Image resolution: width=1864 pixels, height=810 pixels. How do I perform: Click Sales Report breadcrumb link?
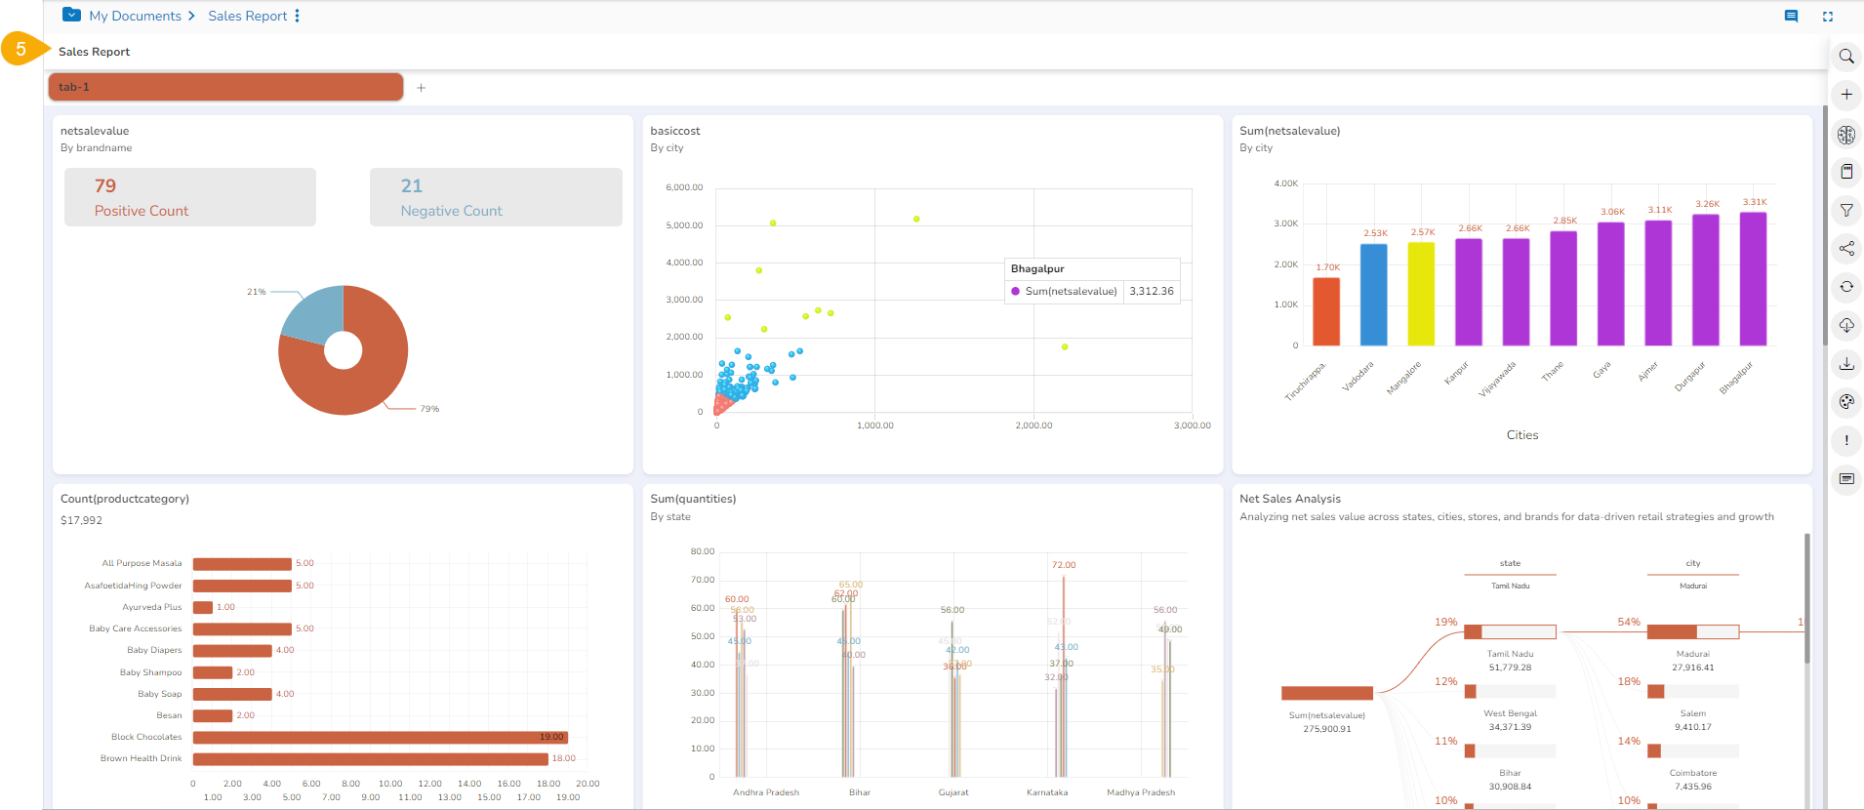[247, 16]
